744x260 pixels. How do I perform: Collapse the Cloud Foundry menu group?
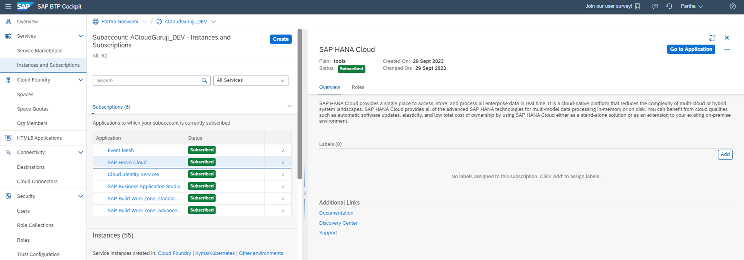tap(80, 80)
